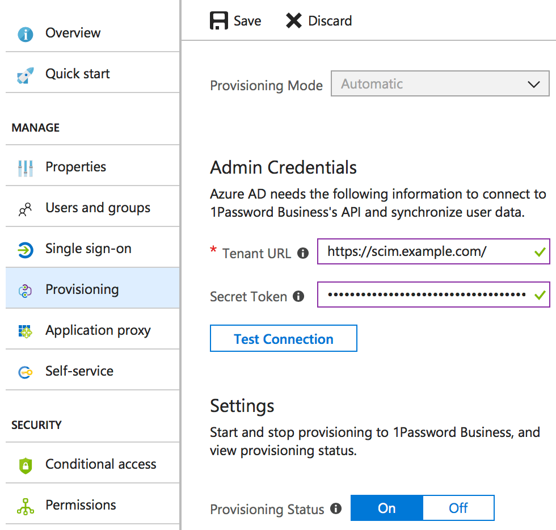Click the Properties sliders icon

(x=25, y=168)
